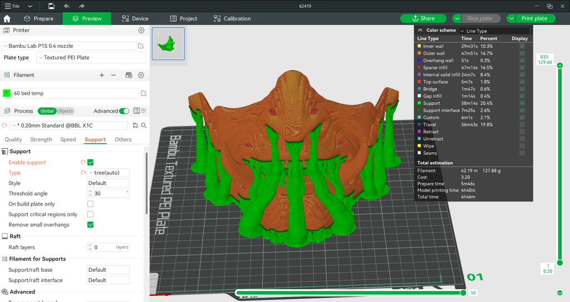
Task: Uncheck Enable support checkbox
Action: (91, 162)
